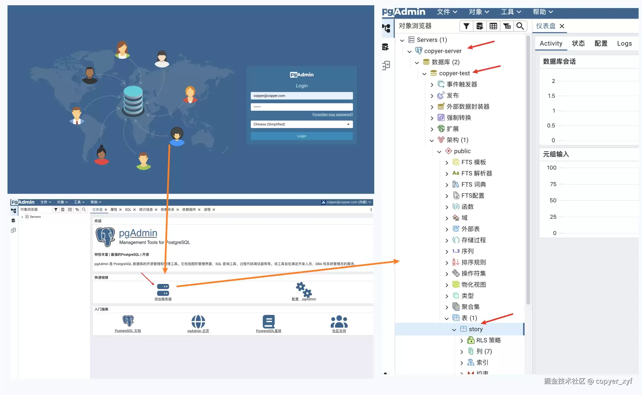Open the 依赖组件 tab

(189, 210)
